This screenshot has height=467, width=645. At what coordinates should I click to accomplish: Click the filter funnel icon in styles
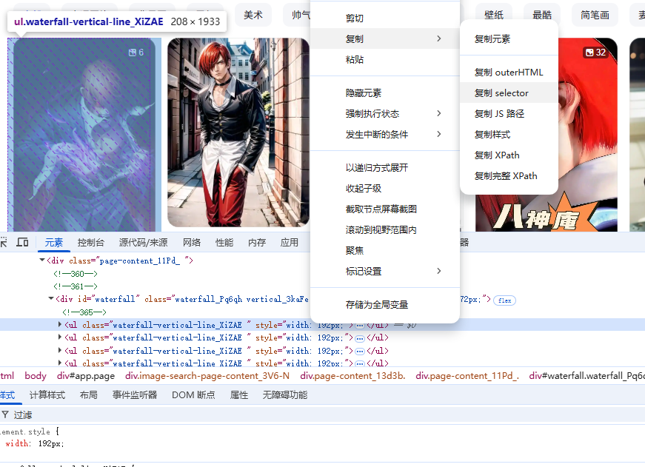tap(5, 414)
